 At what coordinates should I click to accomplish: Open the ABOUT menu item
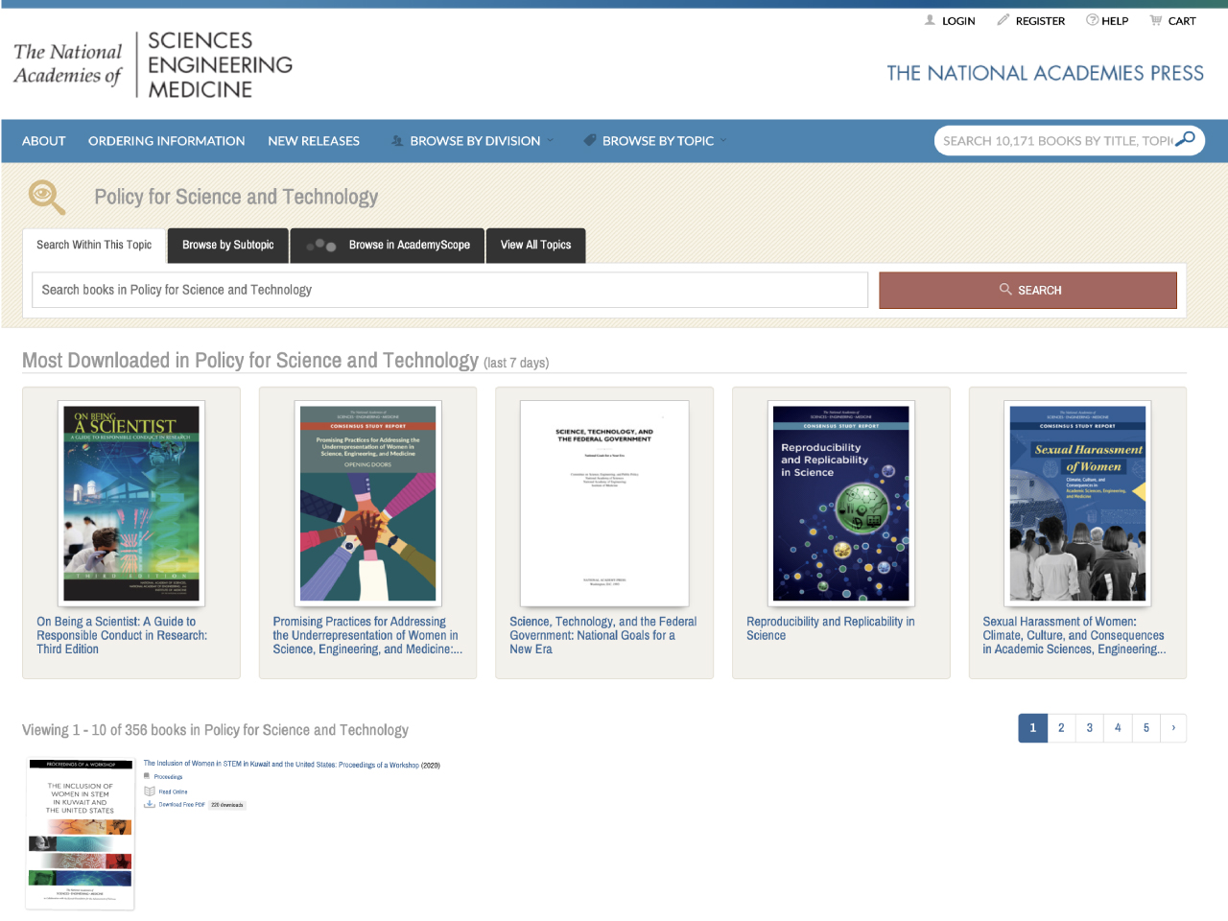pyautogui.click(x=44, y=141)
